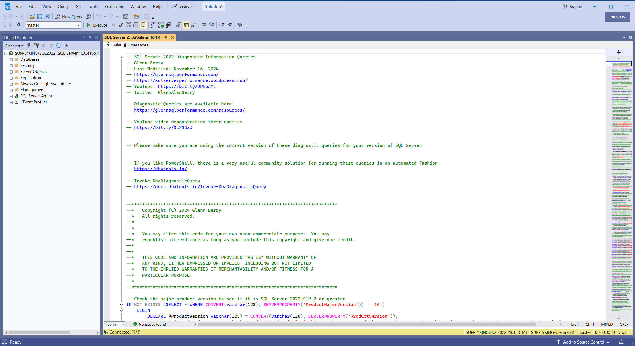The width and height of the screenshot is (635, 346).
Task: Open Activity Monitor from the toolbar
Action: pos(126,17)
